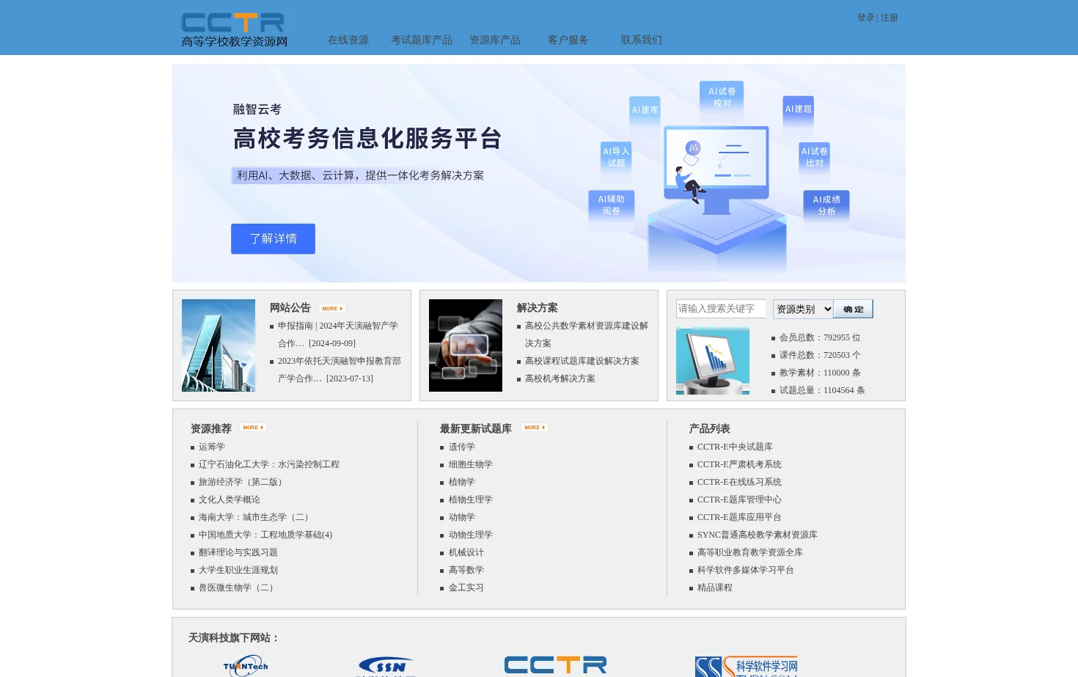The image size is (1078, 677).
Task: Click the SSN logo at bottom
Action: pyautogui.click(x=386, y=666)
